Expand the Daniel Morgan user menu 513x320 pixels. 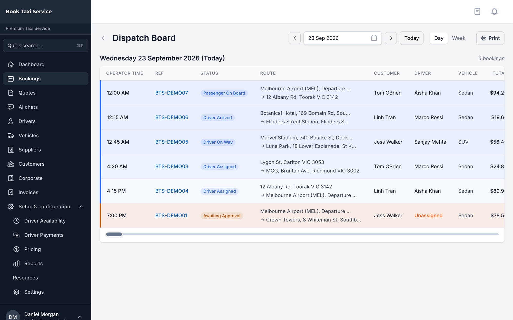[x=80, y=317]
